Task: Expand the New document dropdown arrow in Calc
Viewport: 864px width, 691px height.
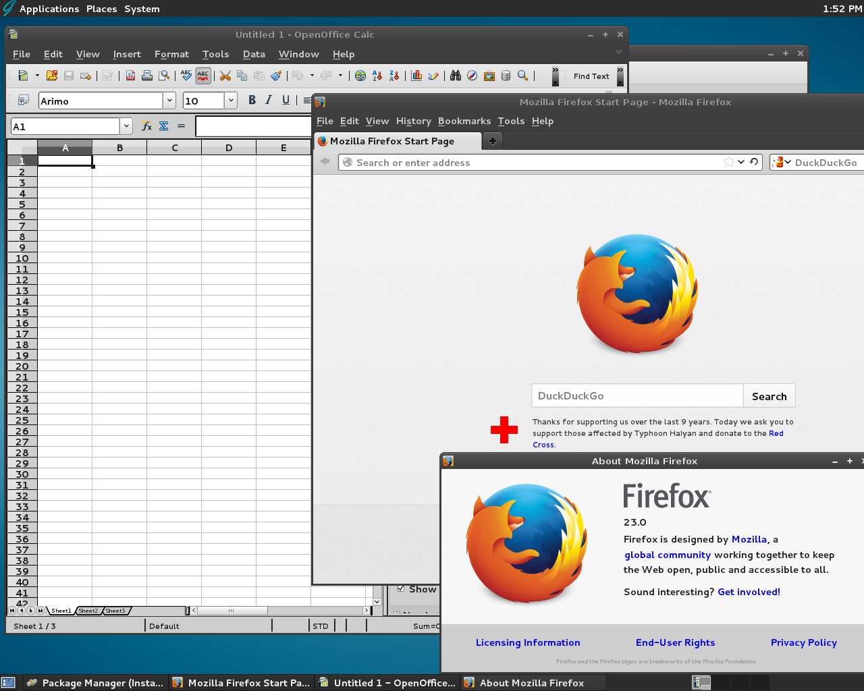Action: tap(37, 76)
